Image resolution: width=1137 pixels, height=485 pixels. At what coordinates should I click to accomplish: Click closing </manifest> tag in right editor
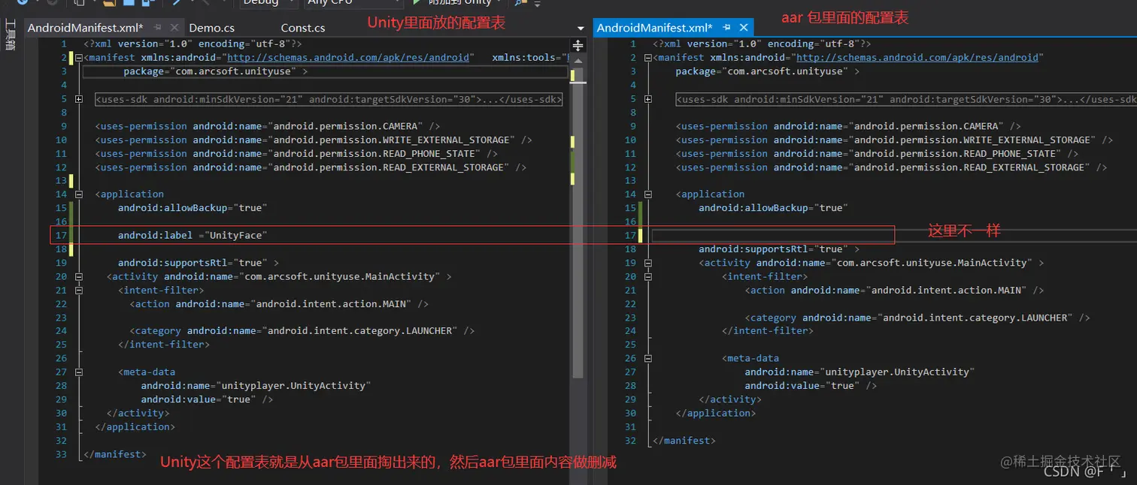[684, 441]
